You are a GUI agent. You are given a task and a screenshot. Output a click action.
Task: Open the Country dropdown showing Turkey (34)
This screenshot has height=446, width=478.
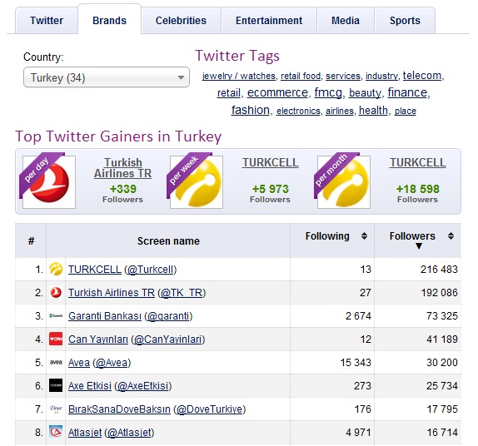tap(107, 77)
